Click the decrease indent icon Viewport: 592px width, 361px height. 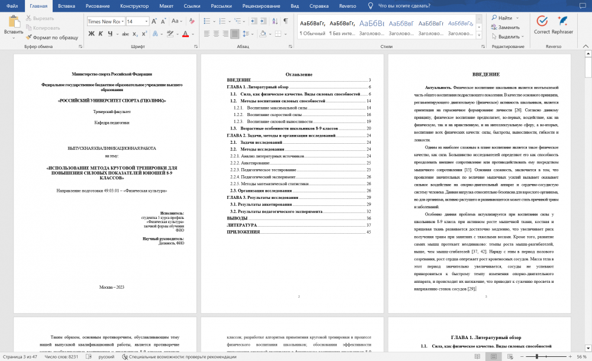[254, 21]
